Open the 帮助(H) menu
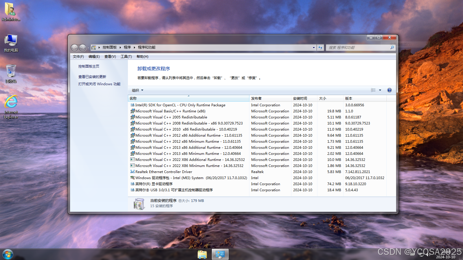 click(x=142, y=57)
